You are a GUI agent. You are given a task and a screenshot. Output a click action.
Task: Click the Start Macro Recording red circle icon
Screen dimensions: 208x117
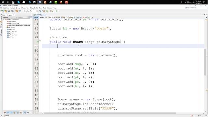point(84,17)
